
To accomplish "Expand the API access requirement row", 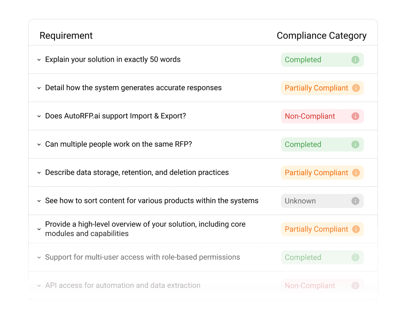I will pyautogui.click(x=39, y=285).
